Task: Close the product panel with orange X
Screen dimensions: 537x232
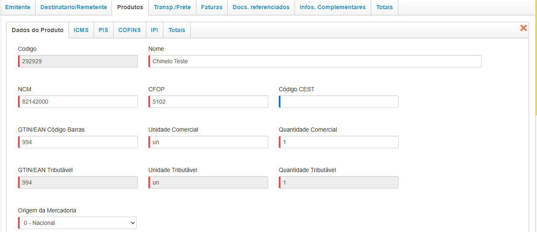Action: [523, 28]
